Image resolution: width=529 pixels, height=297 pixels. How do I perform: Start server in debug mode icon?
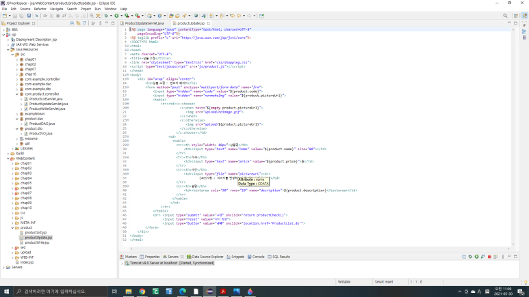[x=470, y=257]
